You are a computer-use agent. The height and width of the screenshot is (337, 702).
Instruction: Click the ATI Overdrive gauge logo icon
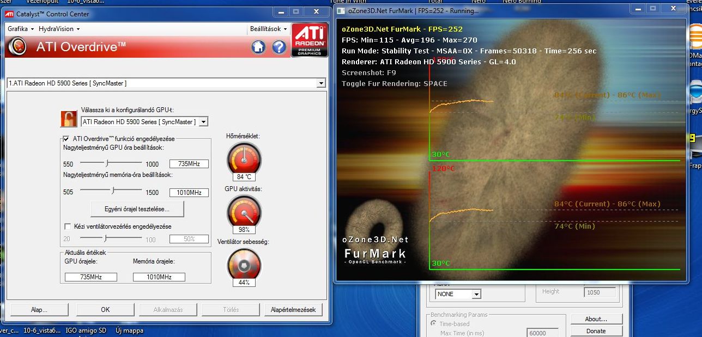[x=17, y=47]
